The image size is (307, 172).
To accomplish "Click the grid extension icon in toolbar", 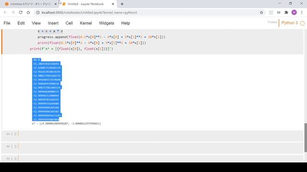I will point(271,12).
